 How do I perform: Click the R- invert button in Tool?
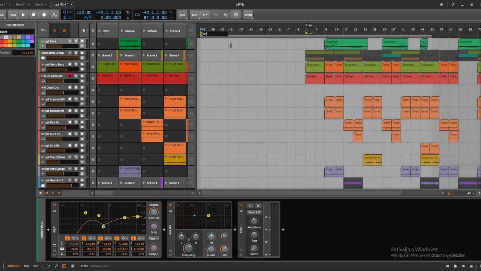[258, 206]
